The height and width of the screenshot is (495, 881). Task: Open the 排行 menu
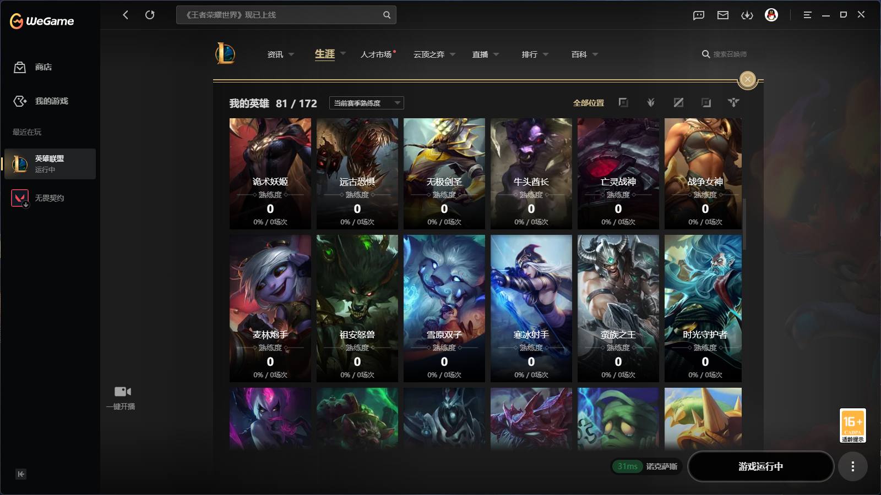(530, 54)
